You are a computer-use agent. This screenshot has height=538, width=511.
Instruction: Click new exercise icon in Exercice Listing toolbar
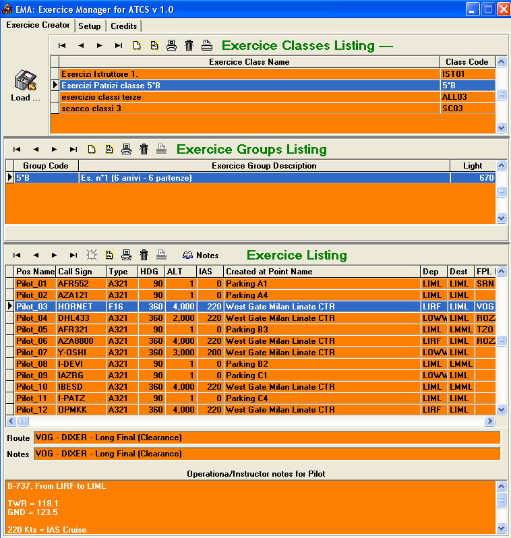92,255
